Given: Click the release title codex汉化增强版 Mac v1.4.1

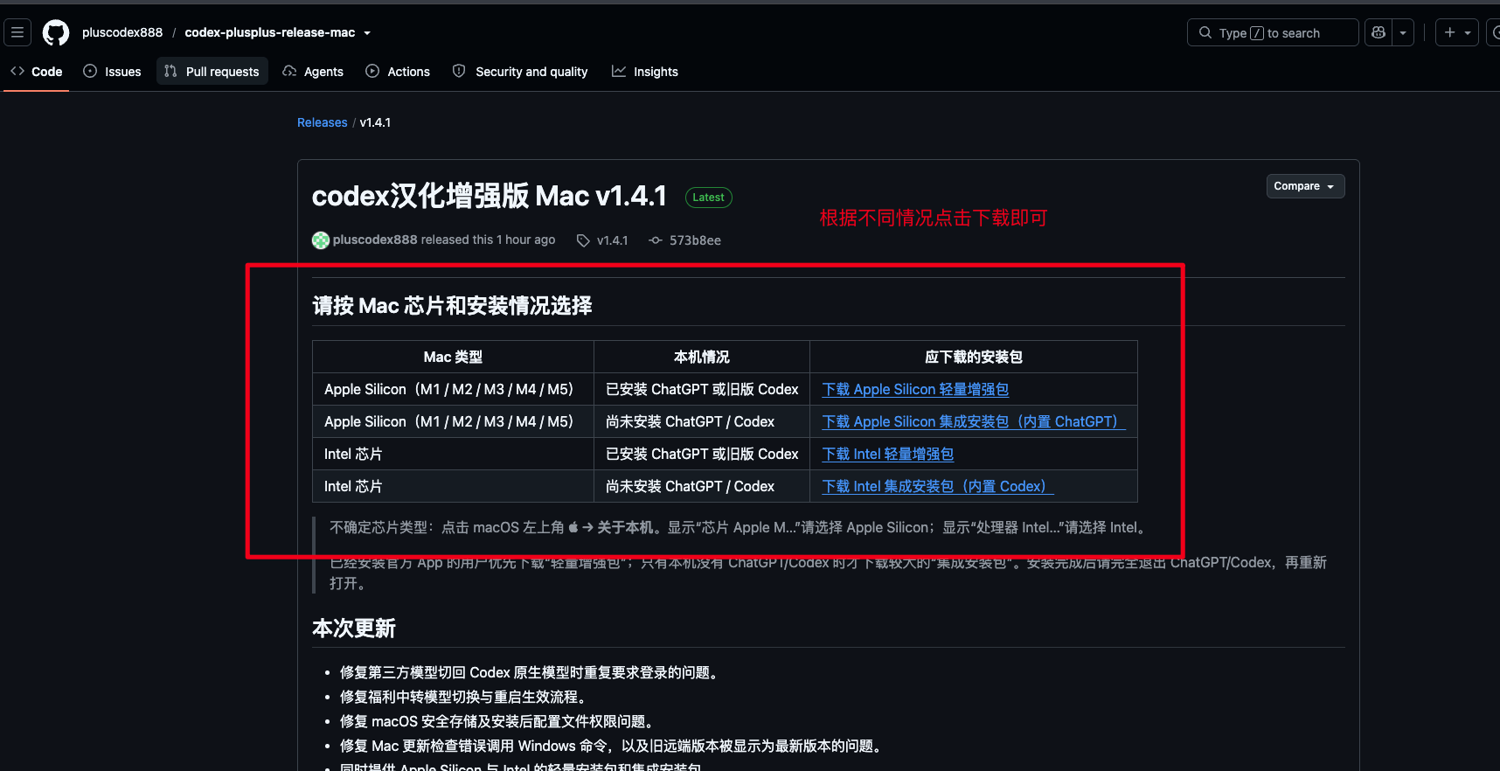Looking at the screenshot, I should click(x=490, y=196).
